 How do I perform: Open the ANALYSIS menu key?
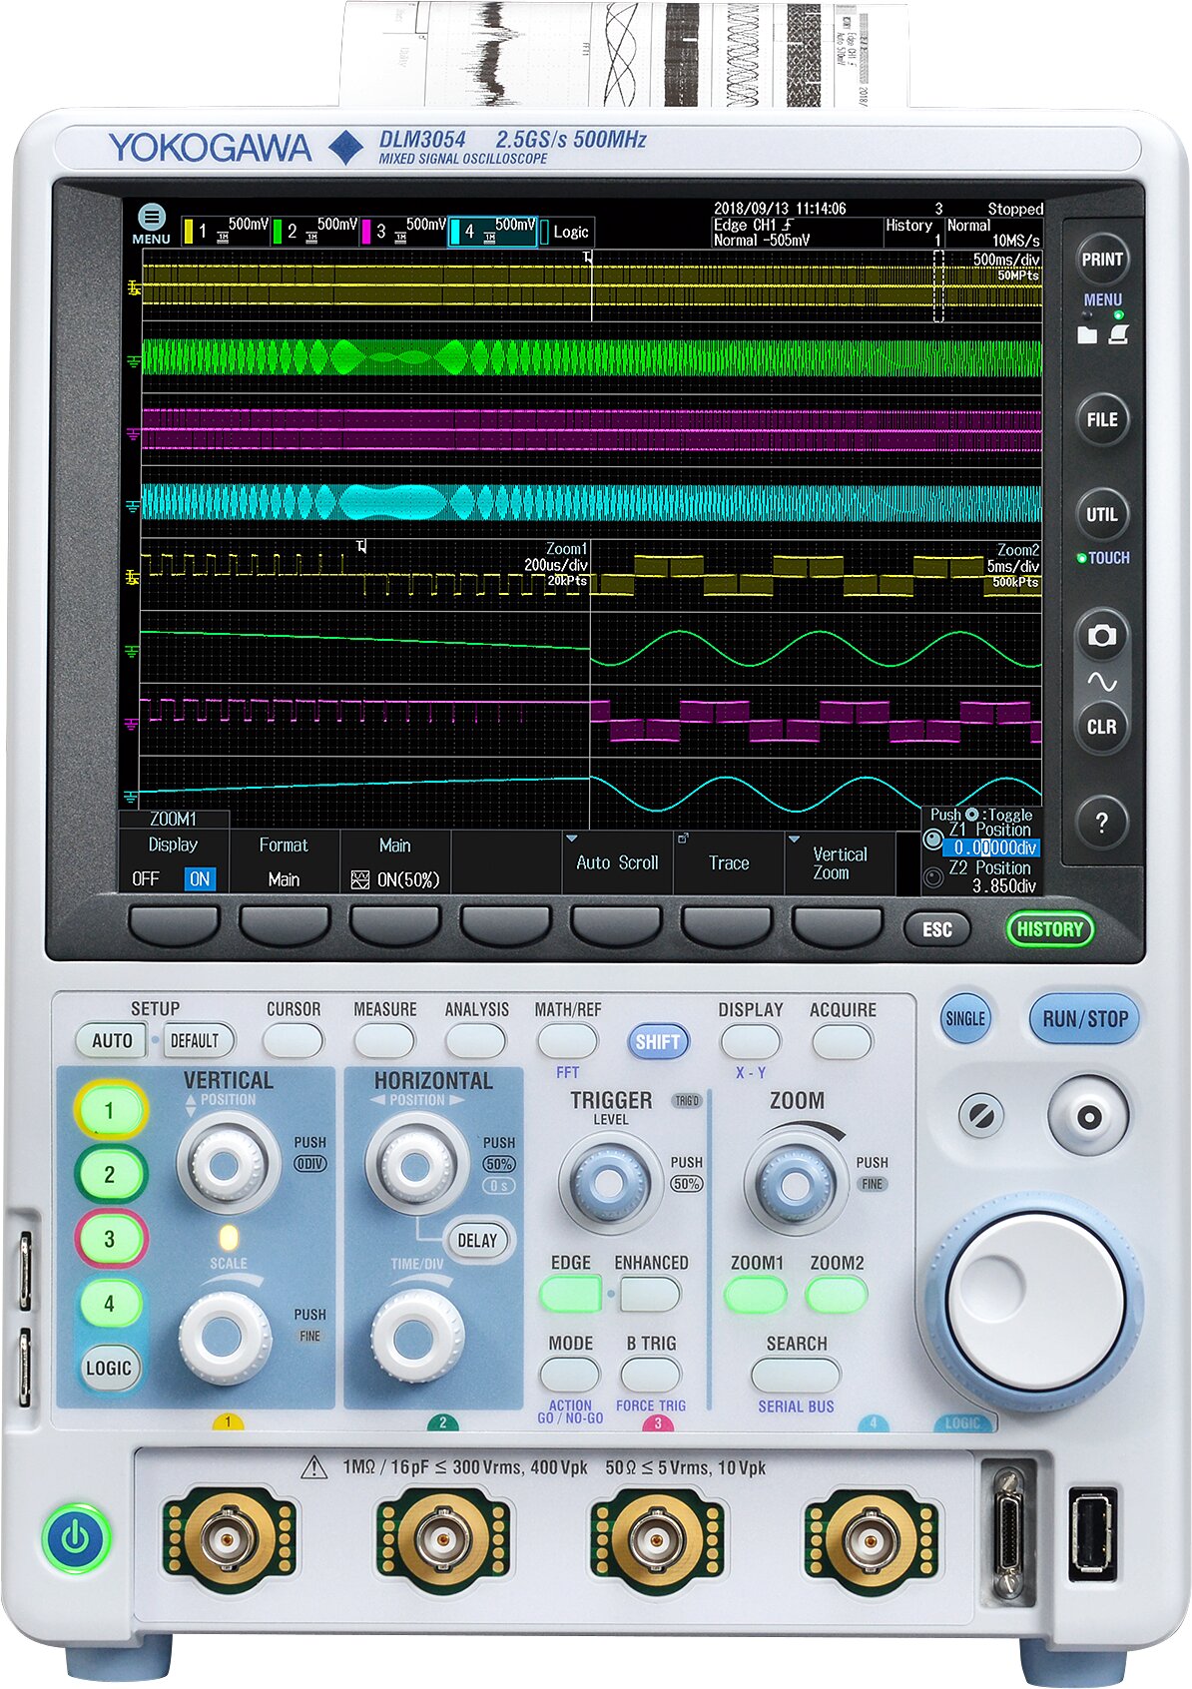pyautogui.click(x=476, y=1041)
